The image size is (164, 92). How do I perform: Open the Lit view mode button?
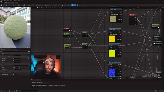click(x=10, y=8)
